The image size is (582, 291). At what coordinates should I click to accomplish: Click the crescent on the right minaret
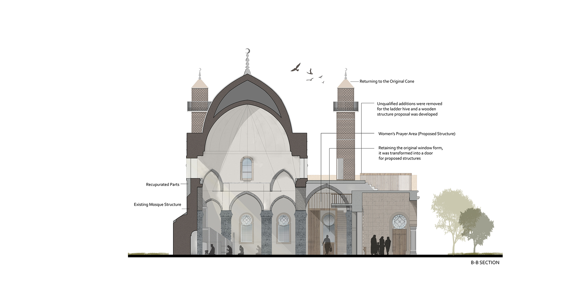[346, 70]
